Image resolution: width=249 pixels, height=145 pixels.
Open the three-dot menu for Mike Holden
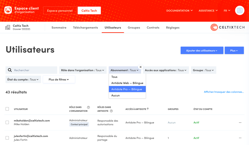[x=240, y=122]
